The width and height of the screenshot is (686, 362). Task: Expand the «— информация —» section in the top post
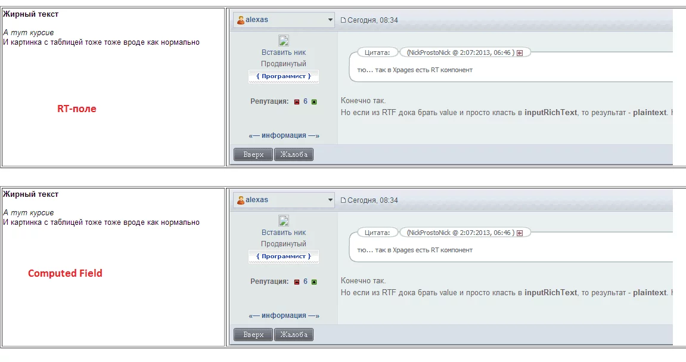[x=284, y=136]
